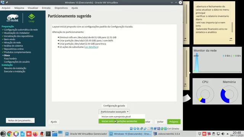Select Iniciar com a proposta atual

click(x=122, y=116)
